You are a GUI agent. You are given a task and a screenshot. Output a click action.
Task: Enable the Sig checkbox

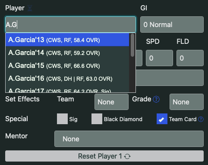click(x=62, y=119)
